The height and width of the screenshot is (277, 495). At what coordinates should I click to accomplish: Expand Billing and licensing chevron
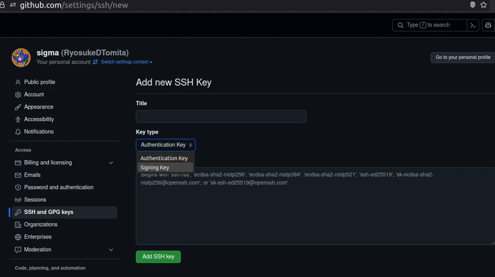[111, 163]
